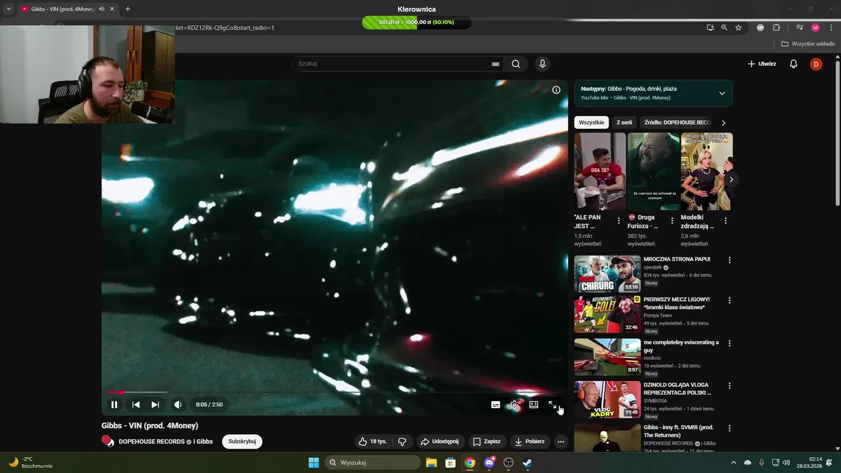Select the Wszystkie filter chip
The image size is (841, 473).
592,122
